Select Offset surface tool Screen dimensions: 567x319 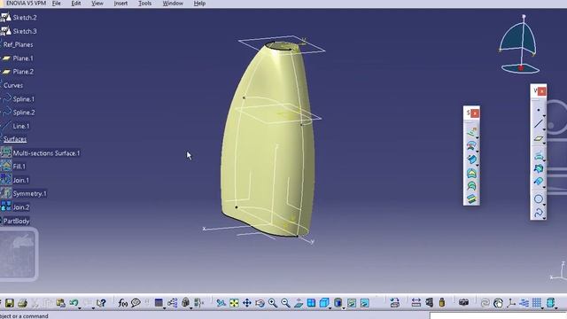[x=471, y=145]
